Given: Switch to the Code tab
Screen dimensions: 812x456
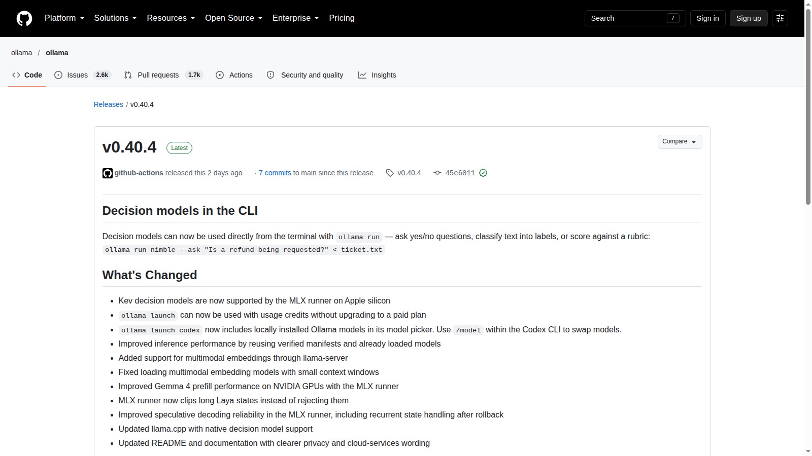Looking at the screenshot, I should click(27, 75).
